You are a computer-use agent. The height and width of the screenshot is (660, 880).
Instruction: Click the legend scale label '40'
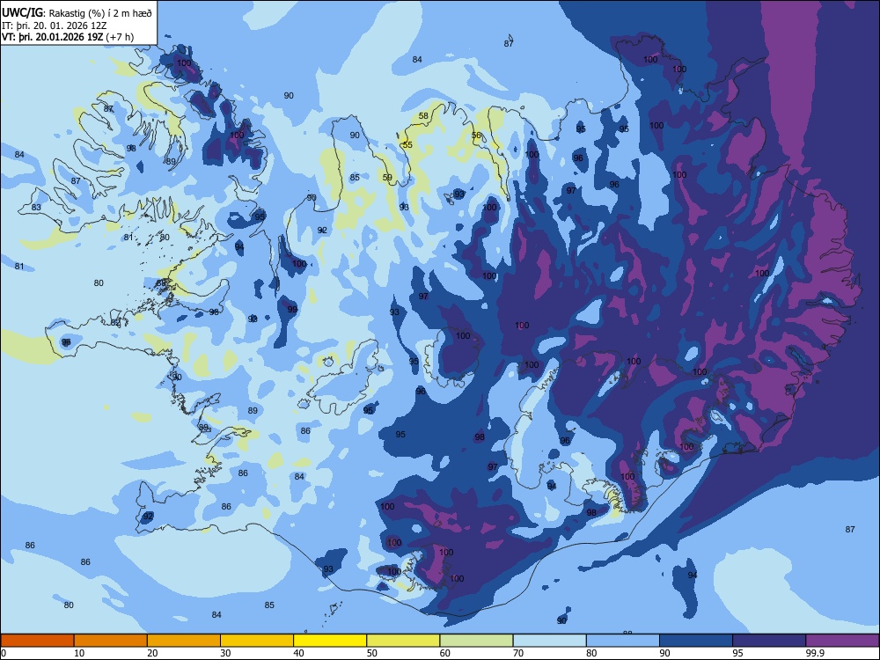click(x=298, y=653)
